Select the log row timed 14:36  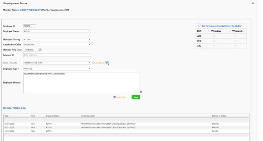126,127
